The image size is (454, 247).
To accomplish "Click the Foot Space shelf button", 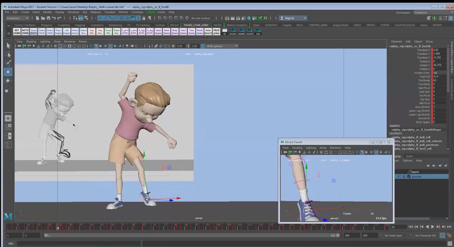I will pyautogui.click(x=191, y=31).
